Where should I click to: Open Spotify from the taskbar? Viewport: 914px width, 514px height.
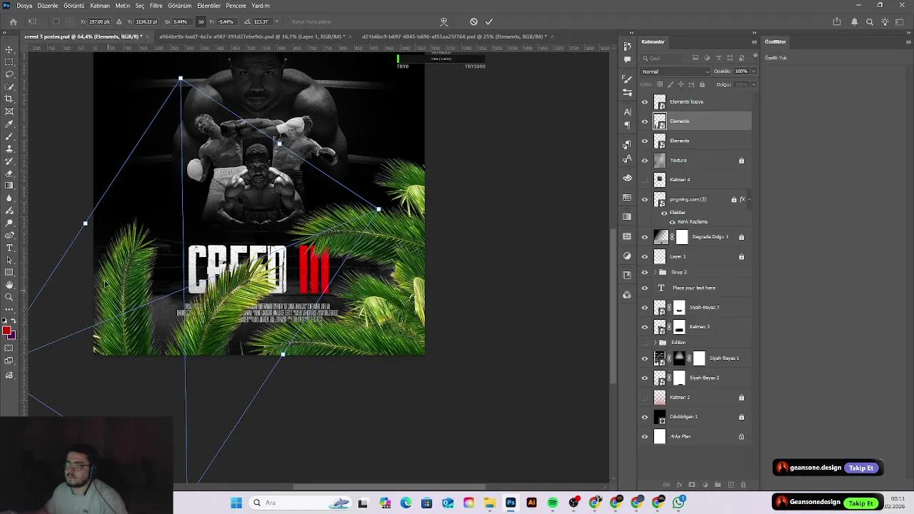pyautogui.click(x=553, y=503)
